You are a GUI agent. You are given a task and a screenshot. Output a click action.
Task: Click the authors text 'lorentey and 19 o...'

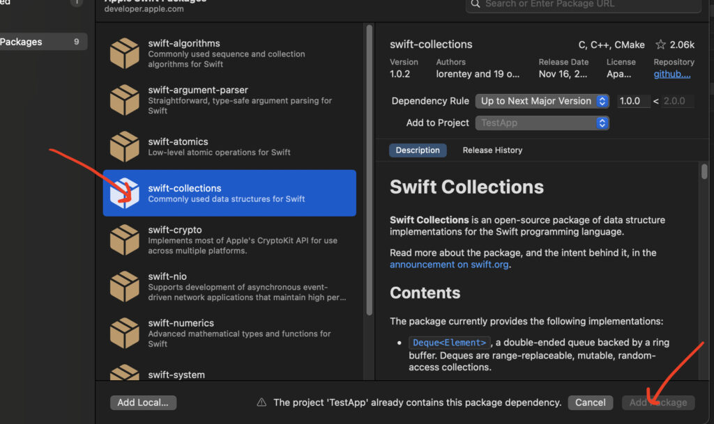point(478,74)
